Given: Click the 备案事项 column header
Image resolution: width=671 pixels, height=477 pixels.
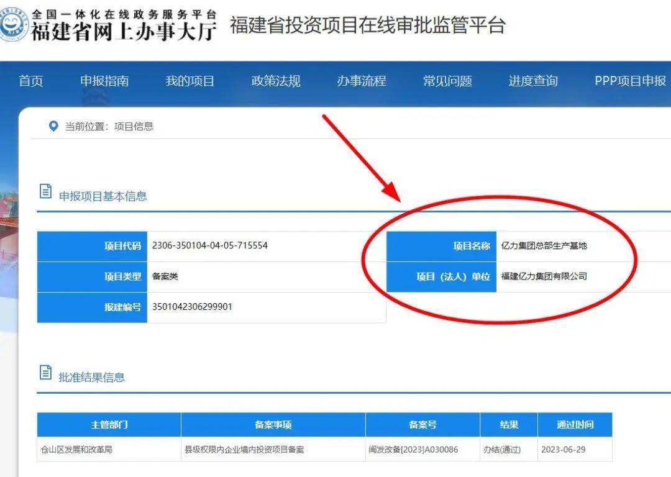Looking at the screenshot, I should click(x=273, y=424).
